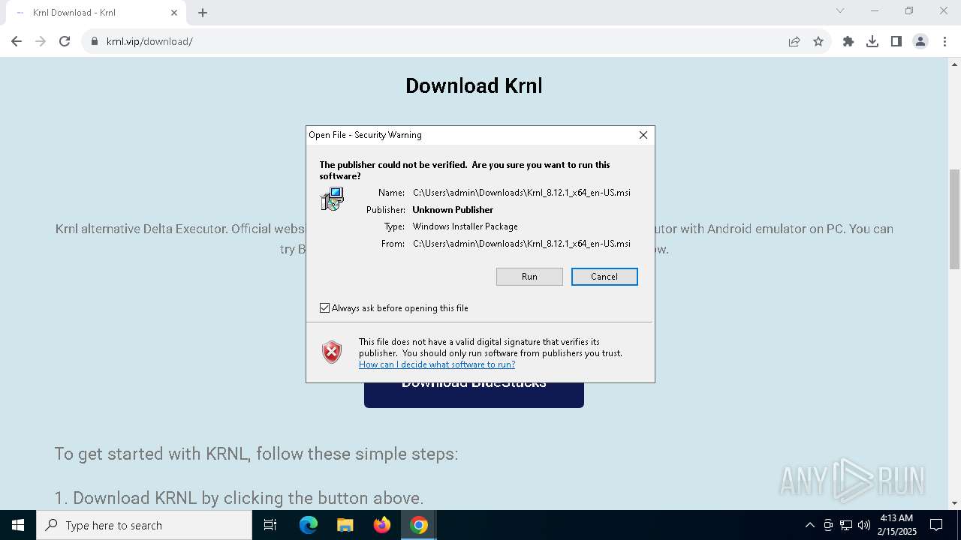Click the installer package icon in dialog

[x=332, y=199]
